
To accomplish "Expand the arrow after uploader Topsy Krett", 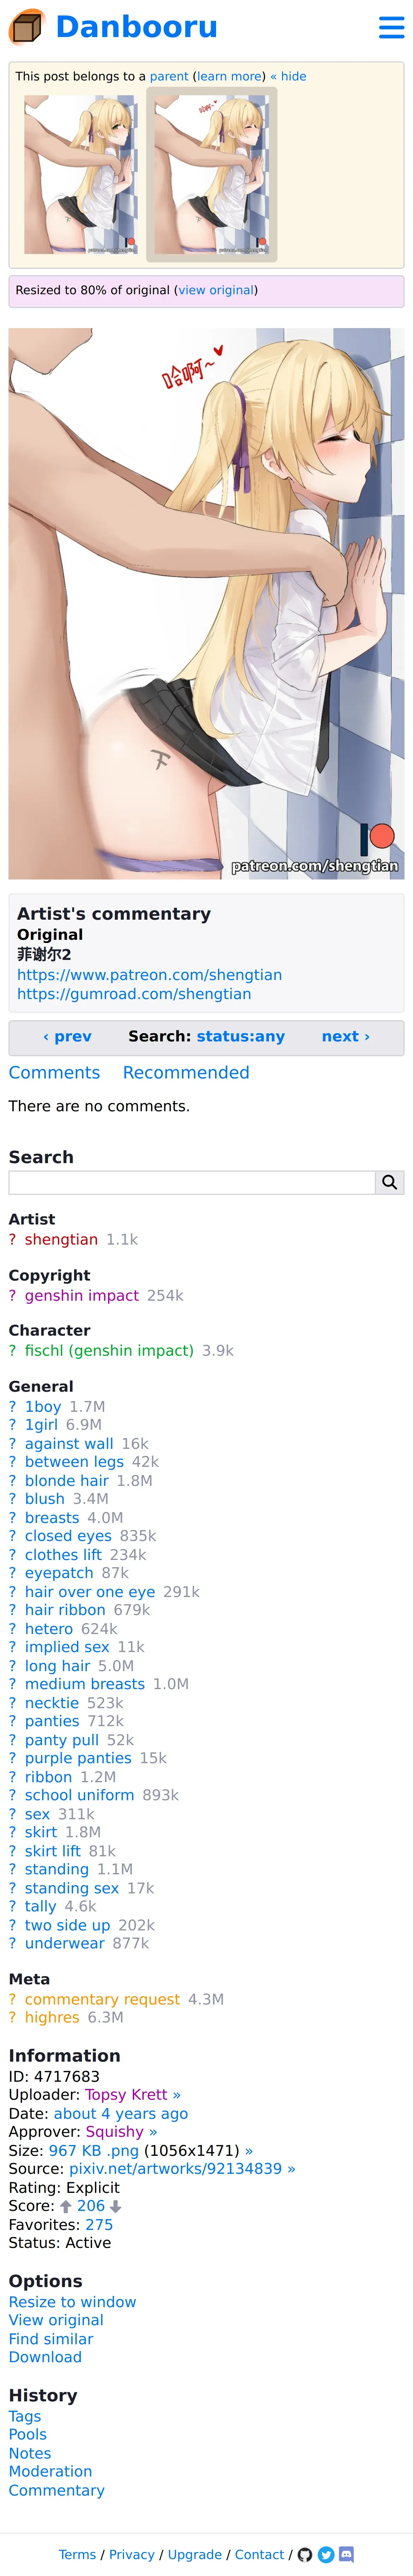I will (177, 2094).
